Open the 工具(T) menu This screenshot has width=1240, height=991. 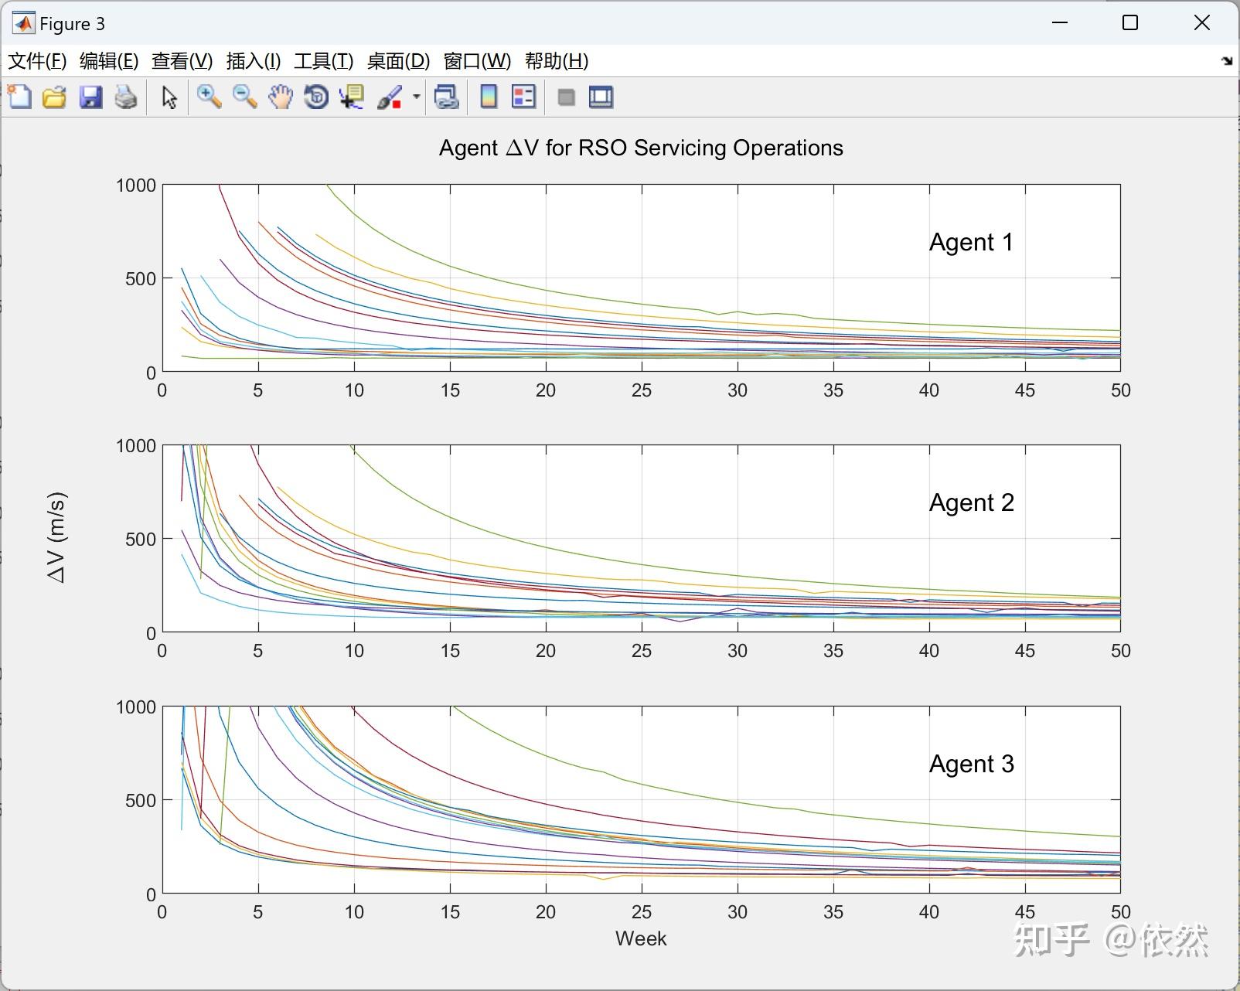tap(323, 61)
